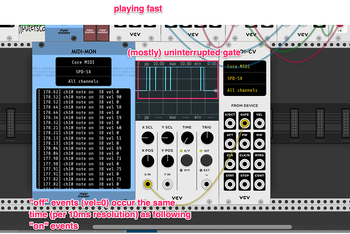Click log line 178.21 note on vel 40
The width and height of the screenshot is (350, 234).
[x=80, y=128]
